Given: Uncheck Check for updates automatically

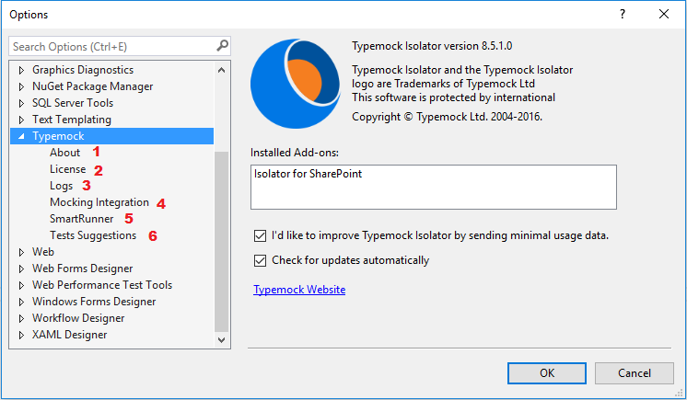Looking at the screenshot, I should coord(259,260).
